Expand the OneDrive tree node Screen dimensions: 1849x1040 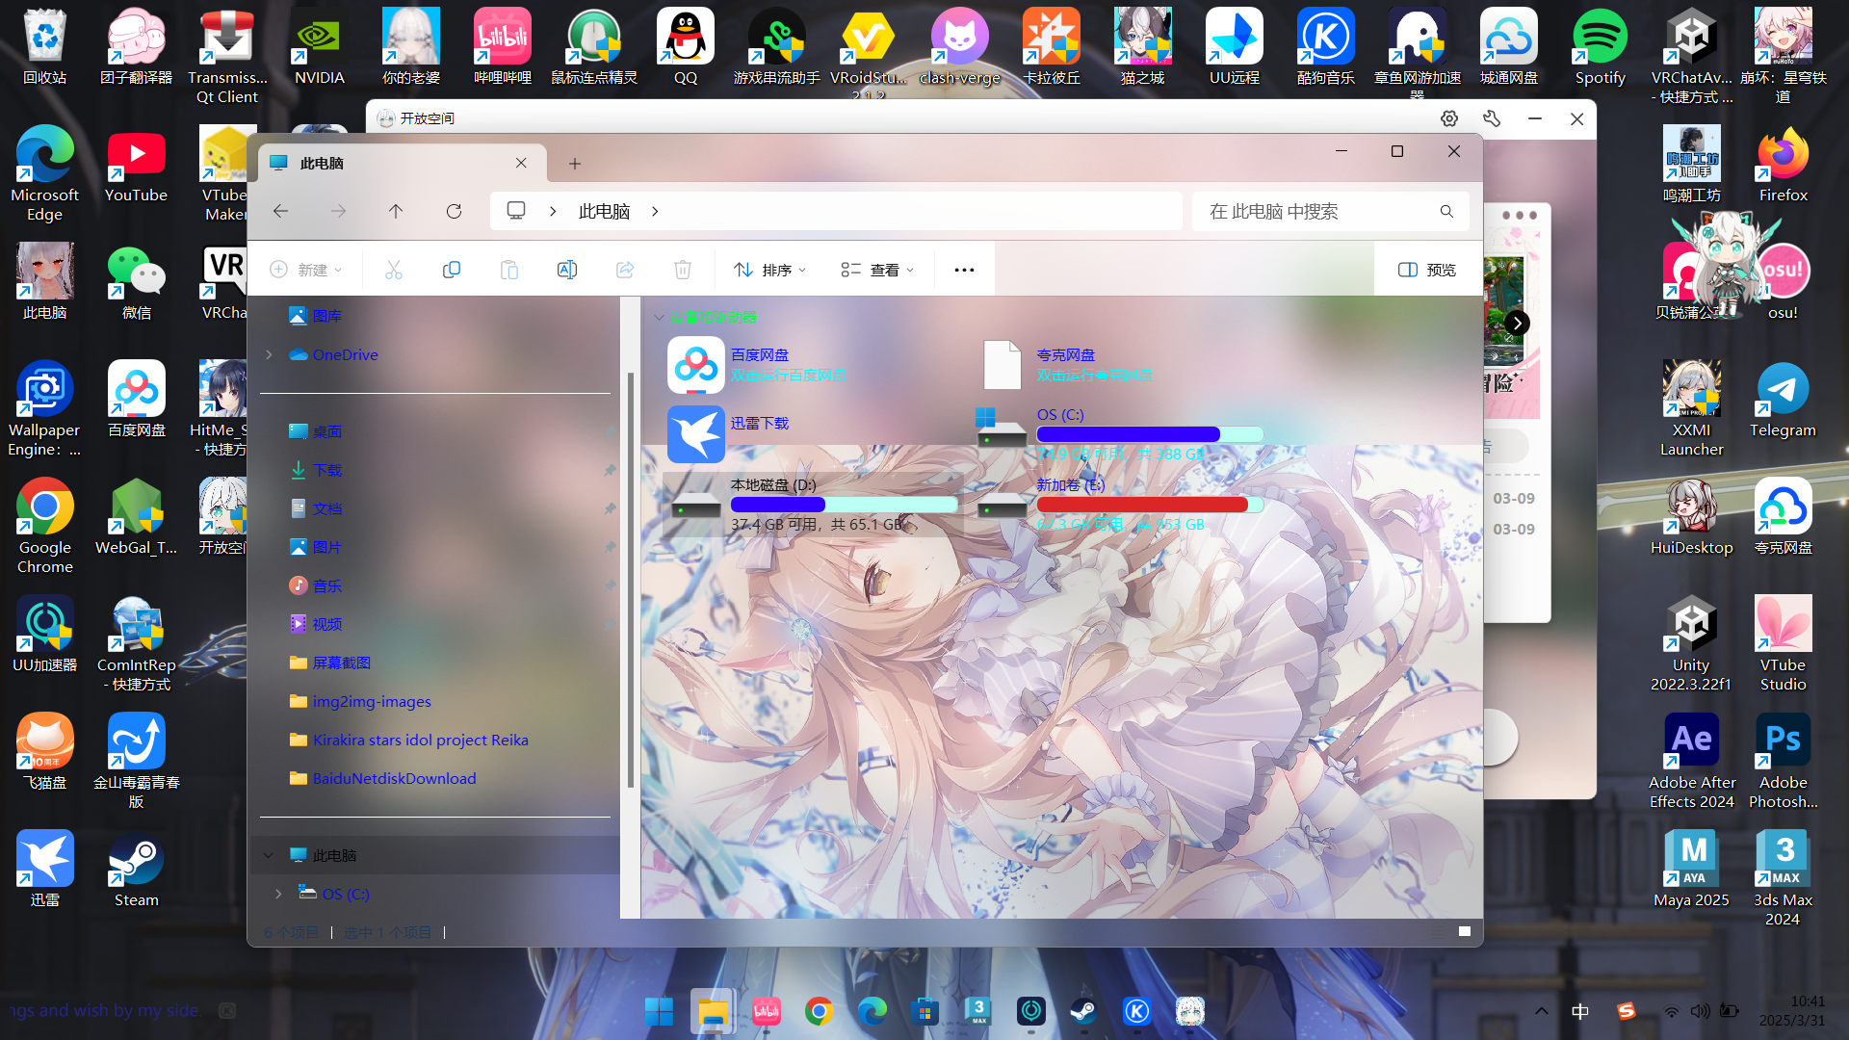tap(270, 354)
